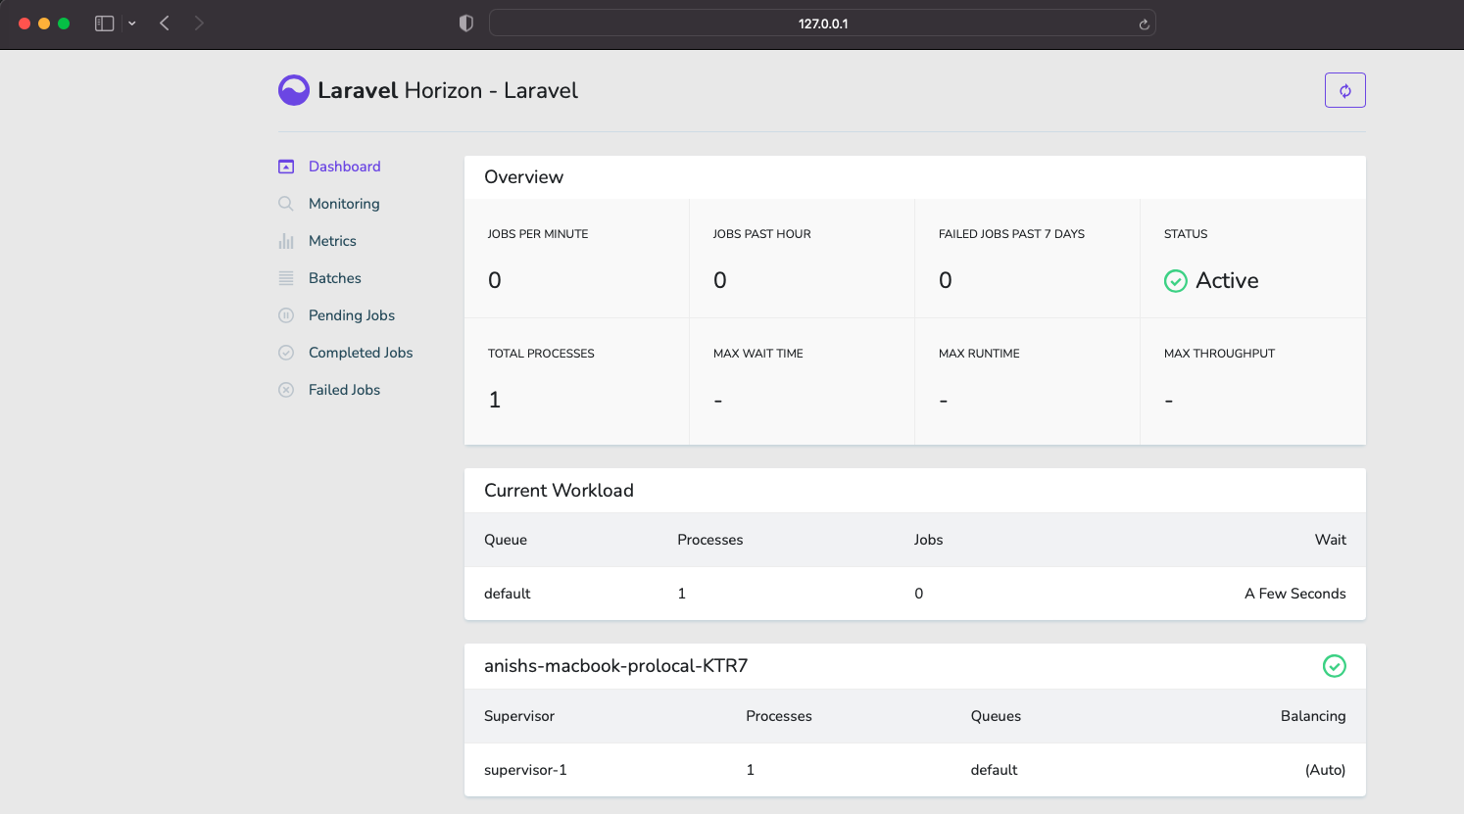
Task: Click the MAX THROUGHPUT label
Action: (x=1219, y=354)
